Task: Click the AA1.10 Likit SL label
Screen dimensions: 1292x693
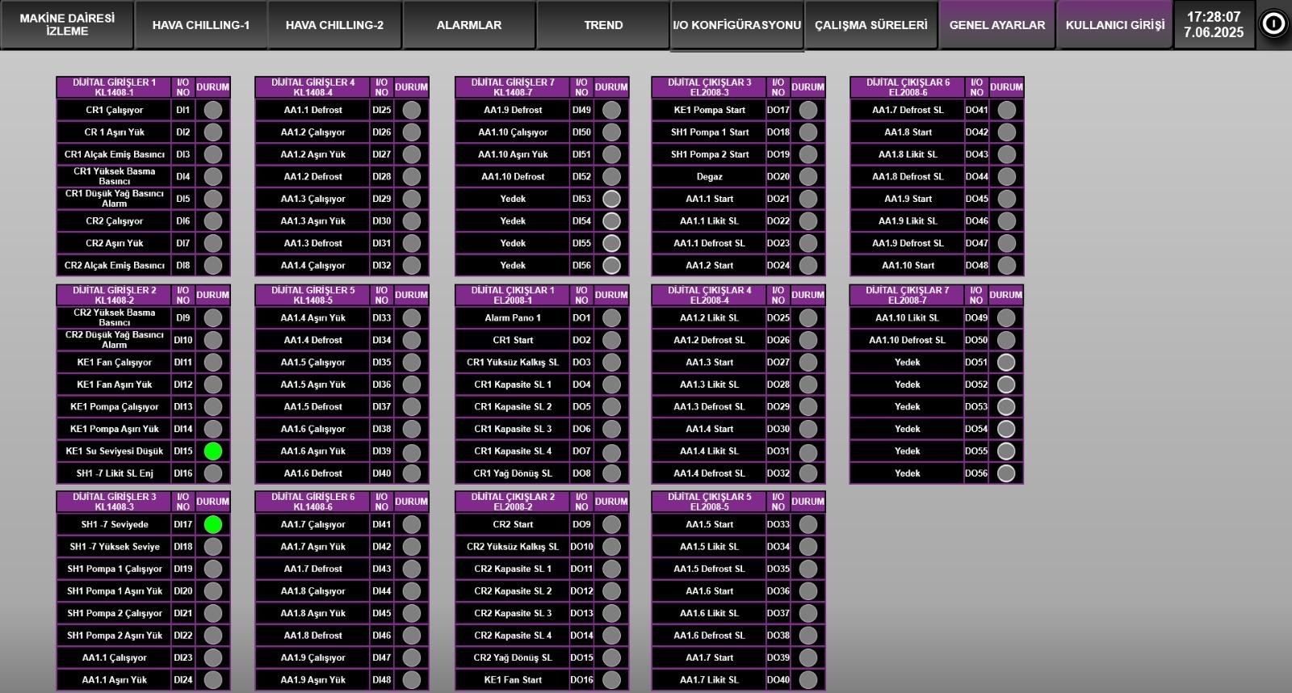Action: coord(907,318)
